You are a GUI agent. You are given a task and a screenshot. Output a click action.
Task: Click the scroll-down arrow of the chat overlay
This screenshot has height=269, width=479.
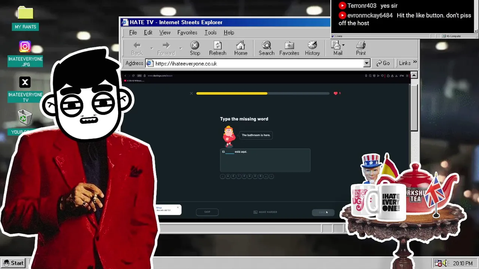click(476, 31)
